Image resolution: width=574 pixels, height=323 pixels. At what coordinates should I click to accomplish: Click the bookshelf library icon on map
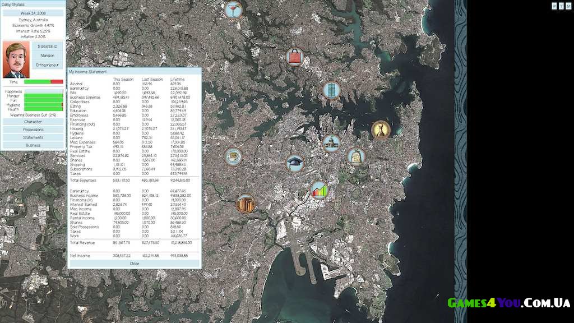pos(245,204)
